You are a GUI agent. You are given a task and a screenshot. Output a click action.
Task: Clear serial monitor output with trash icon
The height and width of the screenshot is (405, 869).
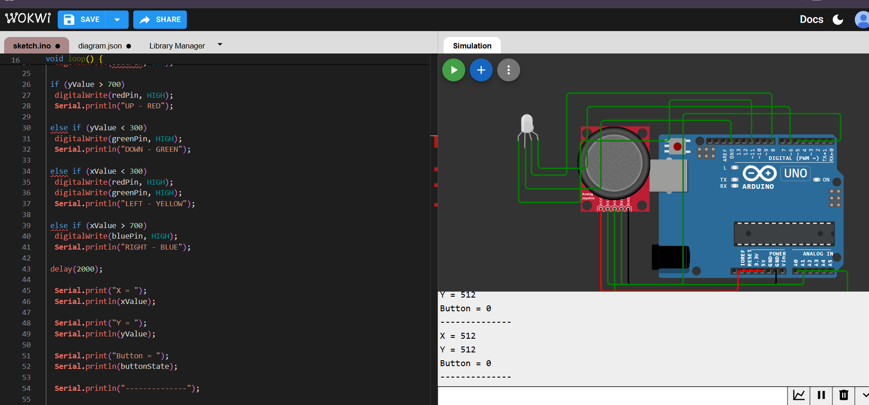click(843, 395)
